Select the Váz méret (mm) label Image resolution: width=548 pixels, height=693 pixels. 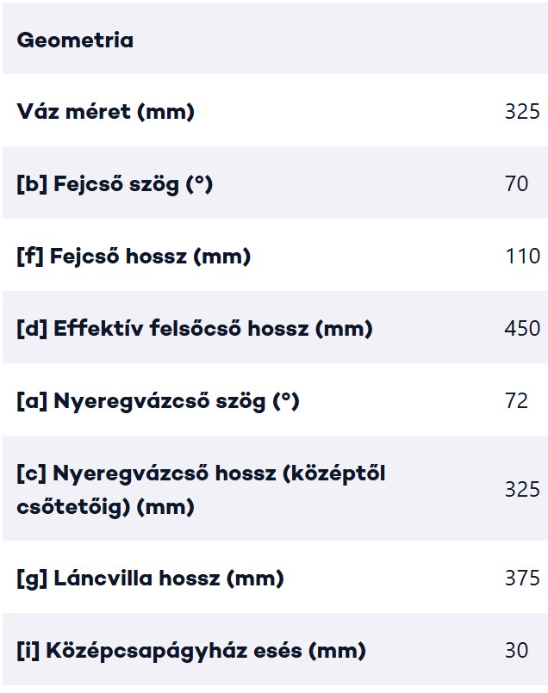(106, 111)
